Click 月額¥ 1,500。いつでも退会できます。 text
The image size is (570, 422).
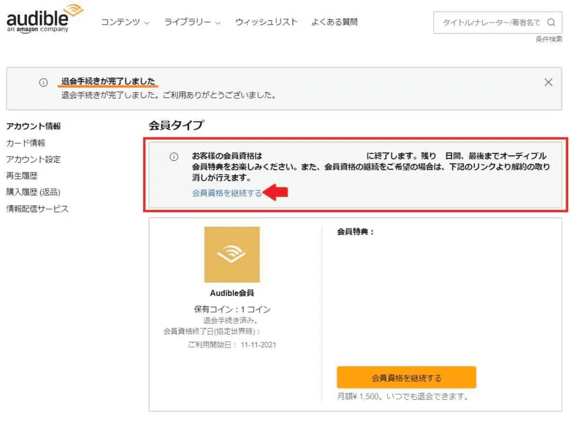402,396
